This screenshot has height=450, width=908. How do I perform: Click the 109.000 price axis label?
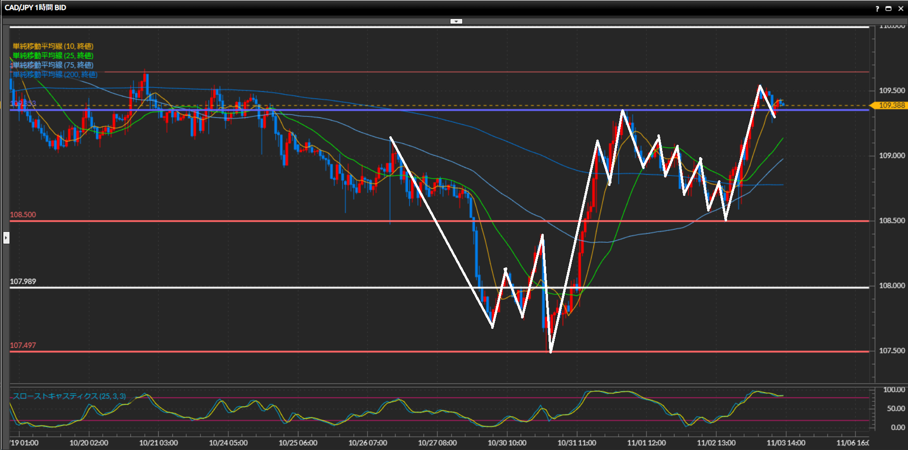pyautogui.click(x=891, y=156)
